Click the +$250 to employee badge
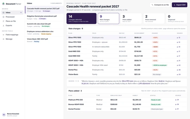190x119 pixels. 160,65
